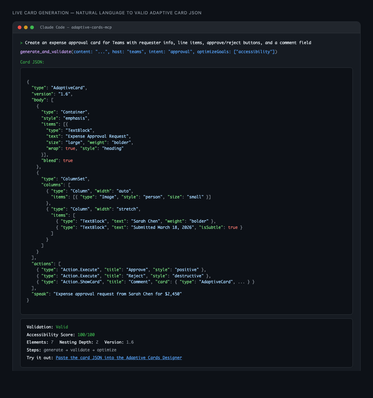Image resolution: width=373 pixels, height=398 pixels.
Task: Click the red close traffic light
Action: (19, 27)
